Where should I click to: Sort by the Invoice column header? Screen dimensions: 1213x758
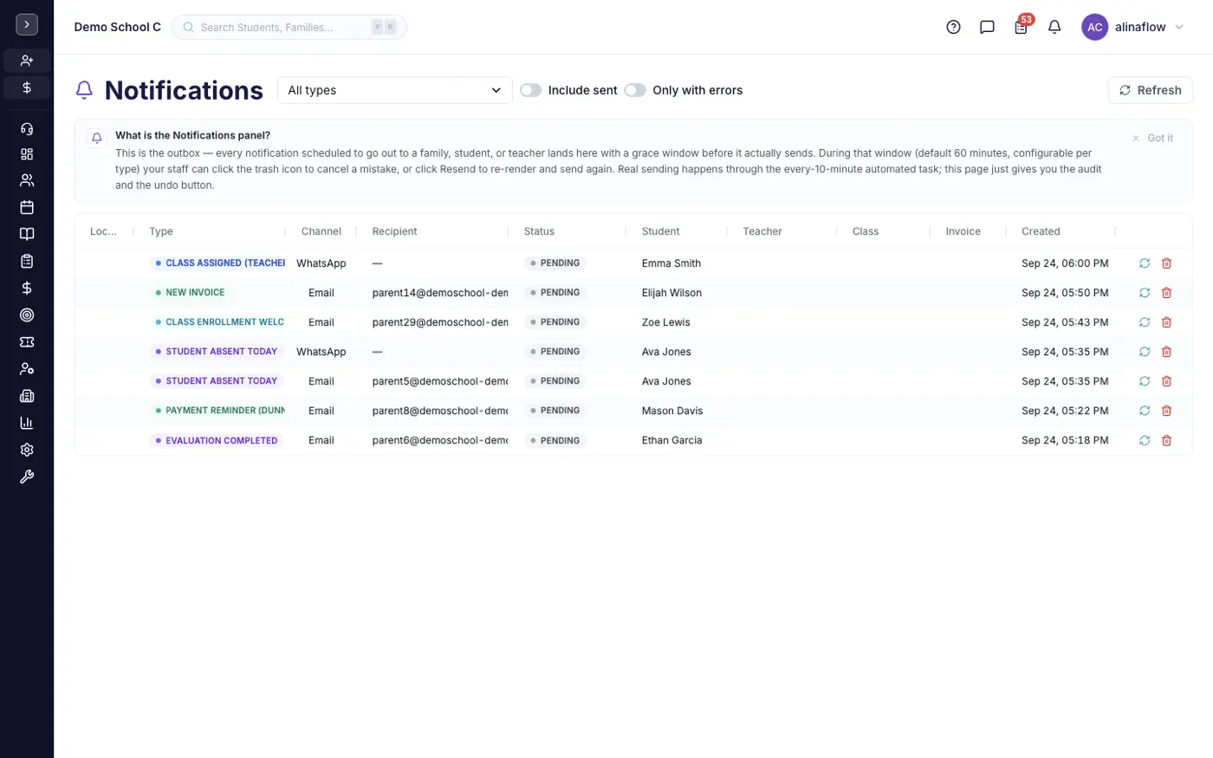point(963,231)
